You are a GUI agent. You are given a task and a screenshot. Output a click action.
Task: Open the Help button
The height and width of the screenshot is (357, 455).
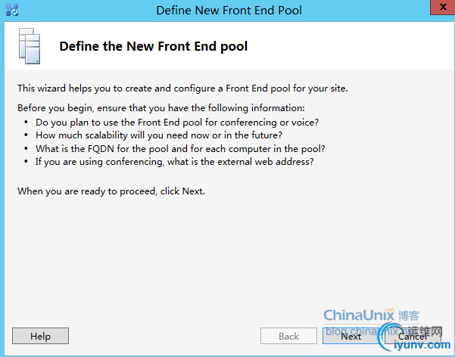click(40, 336)
